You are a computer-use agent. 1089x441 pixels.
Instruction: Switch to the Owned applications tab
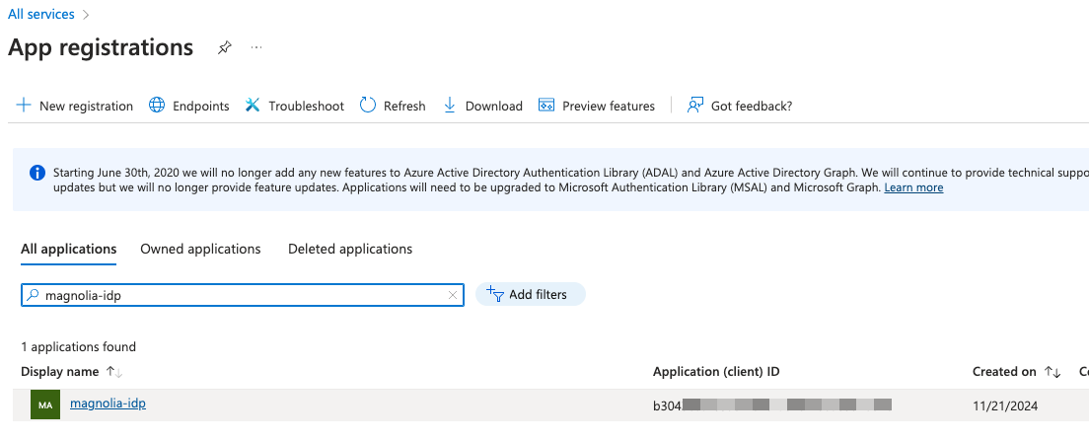200,249
